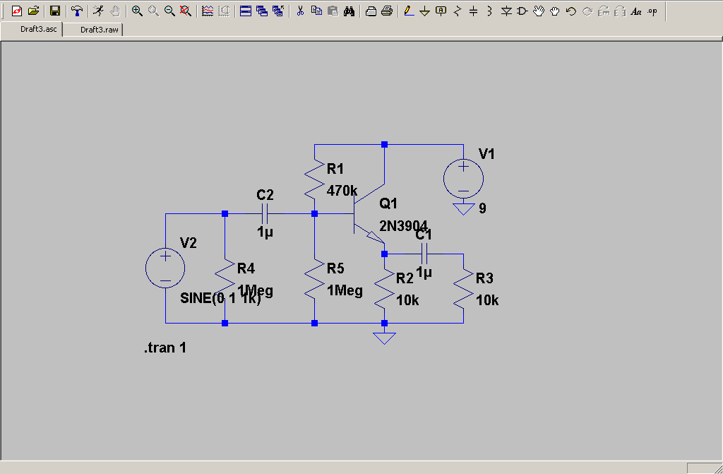Place a Ground symbol from the toolbar
Screen dimensions: 723x474
coord(424,11)
